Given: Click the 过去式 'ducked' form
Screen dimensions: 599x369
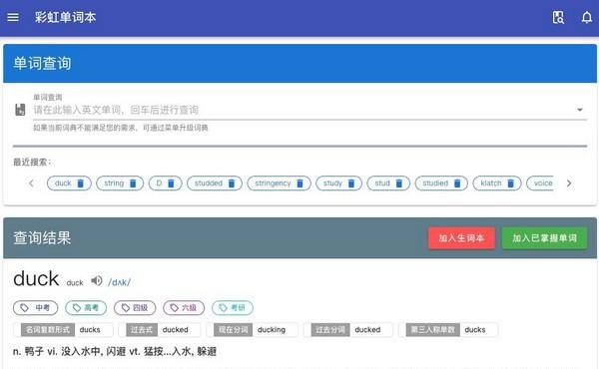Looking at the screenshot, I should (x=160, y=330).
